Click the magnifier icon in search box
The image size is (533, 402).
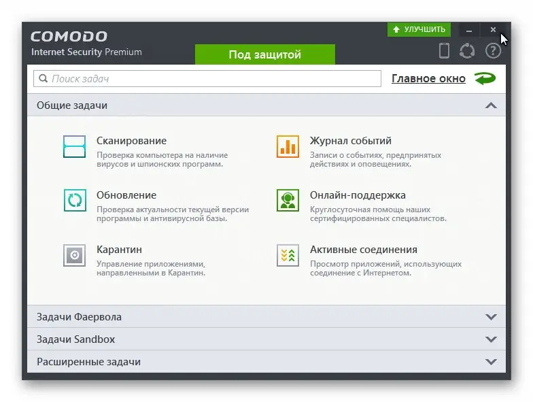(44, 79)
